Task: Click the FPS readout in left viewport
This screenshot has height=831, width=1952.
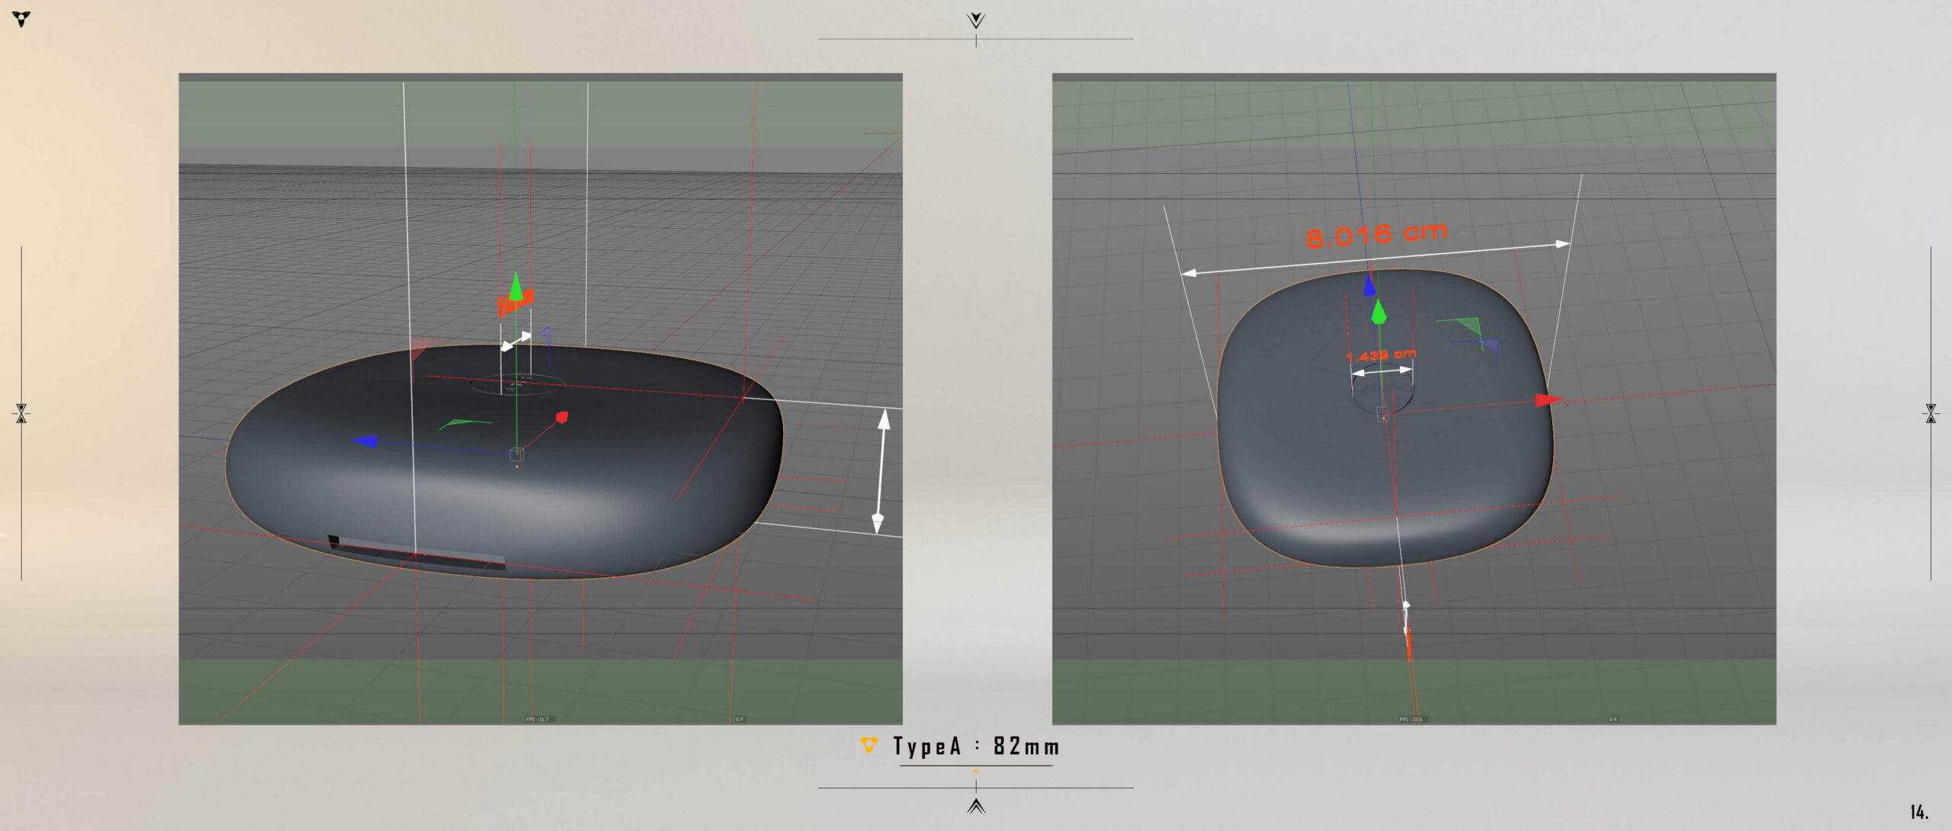Action: tap(537, 719)
